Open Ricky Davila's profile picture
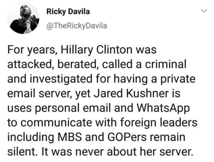The width and height of the screenshot is (214, 162). [x=23, y=18]
